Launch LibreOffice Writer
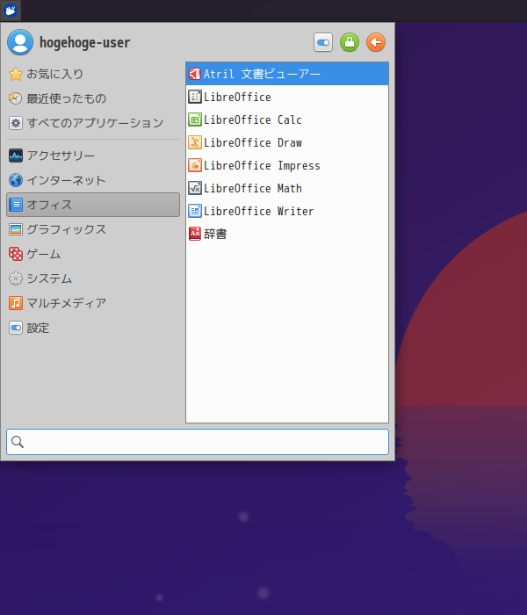This screenshot has height=615, width=527. pos(287,211)
